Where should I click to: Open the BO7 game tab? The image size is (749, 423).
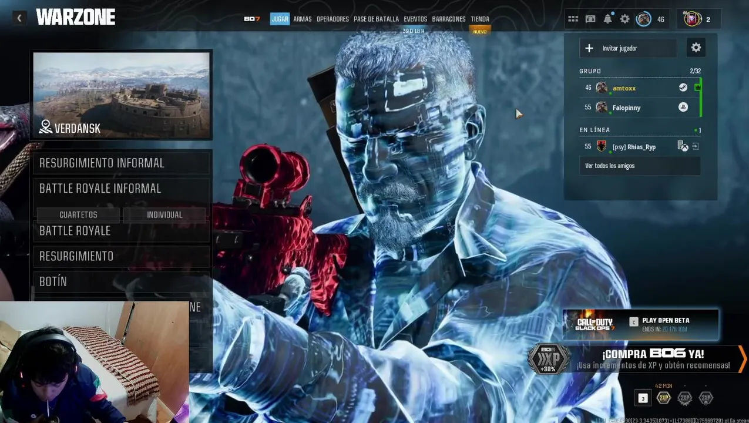pyautogui.click(x=252, y=19)
